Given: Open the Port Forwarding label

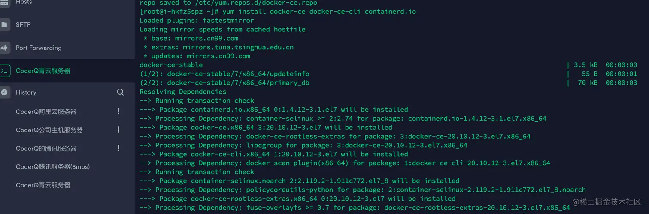Looking at the screenshot, I should pos(39,48).
